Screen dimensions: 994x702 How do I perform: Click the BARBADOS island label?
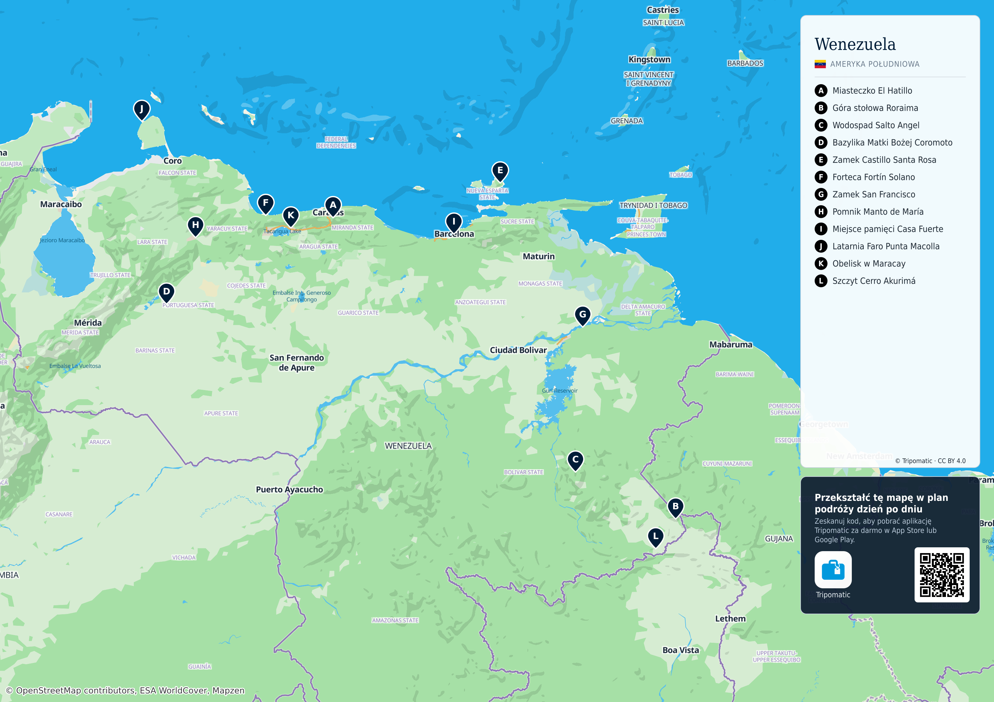click(x=745, y=63)
